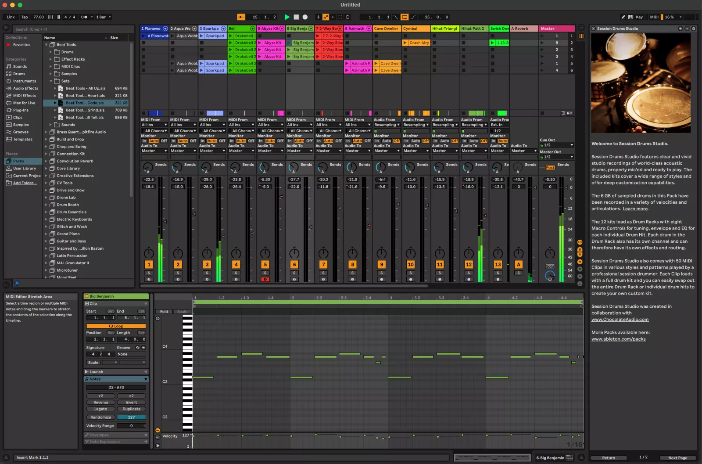Solo track 3 with its S button
702x464 pixels.
207,273
